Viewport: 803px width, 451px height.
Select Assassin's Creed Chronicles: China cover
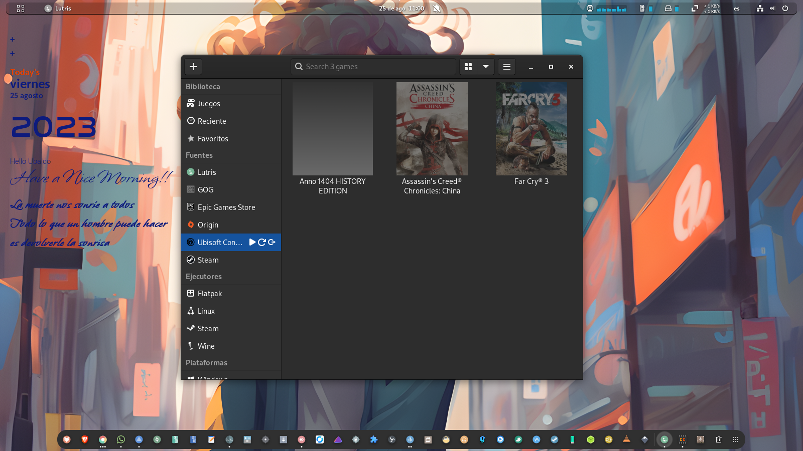click(x=432, y=129)
